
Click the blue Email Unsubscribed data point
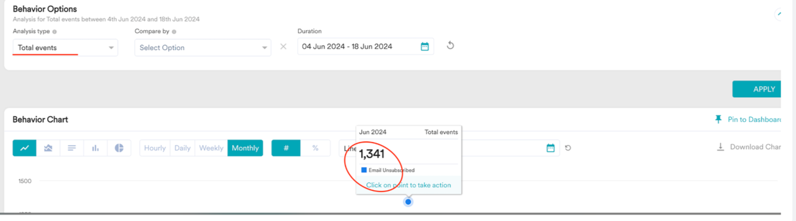(x=408, y=202)
